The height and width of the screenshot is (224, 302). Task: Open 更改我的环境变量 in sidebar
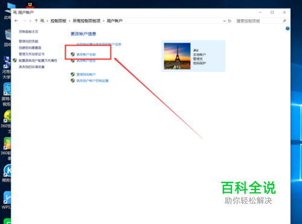(x=31, y=67)
